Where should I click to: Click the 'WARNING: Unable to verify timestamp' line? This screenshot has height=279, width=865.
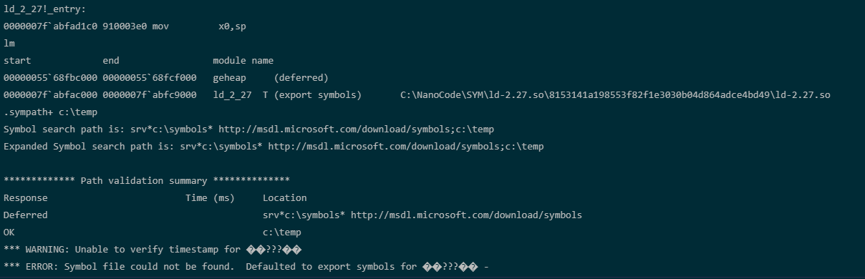pyautogui.click(x=153, y=250)
